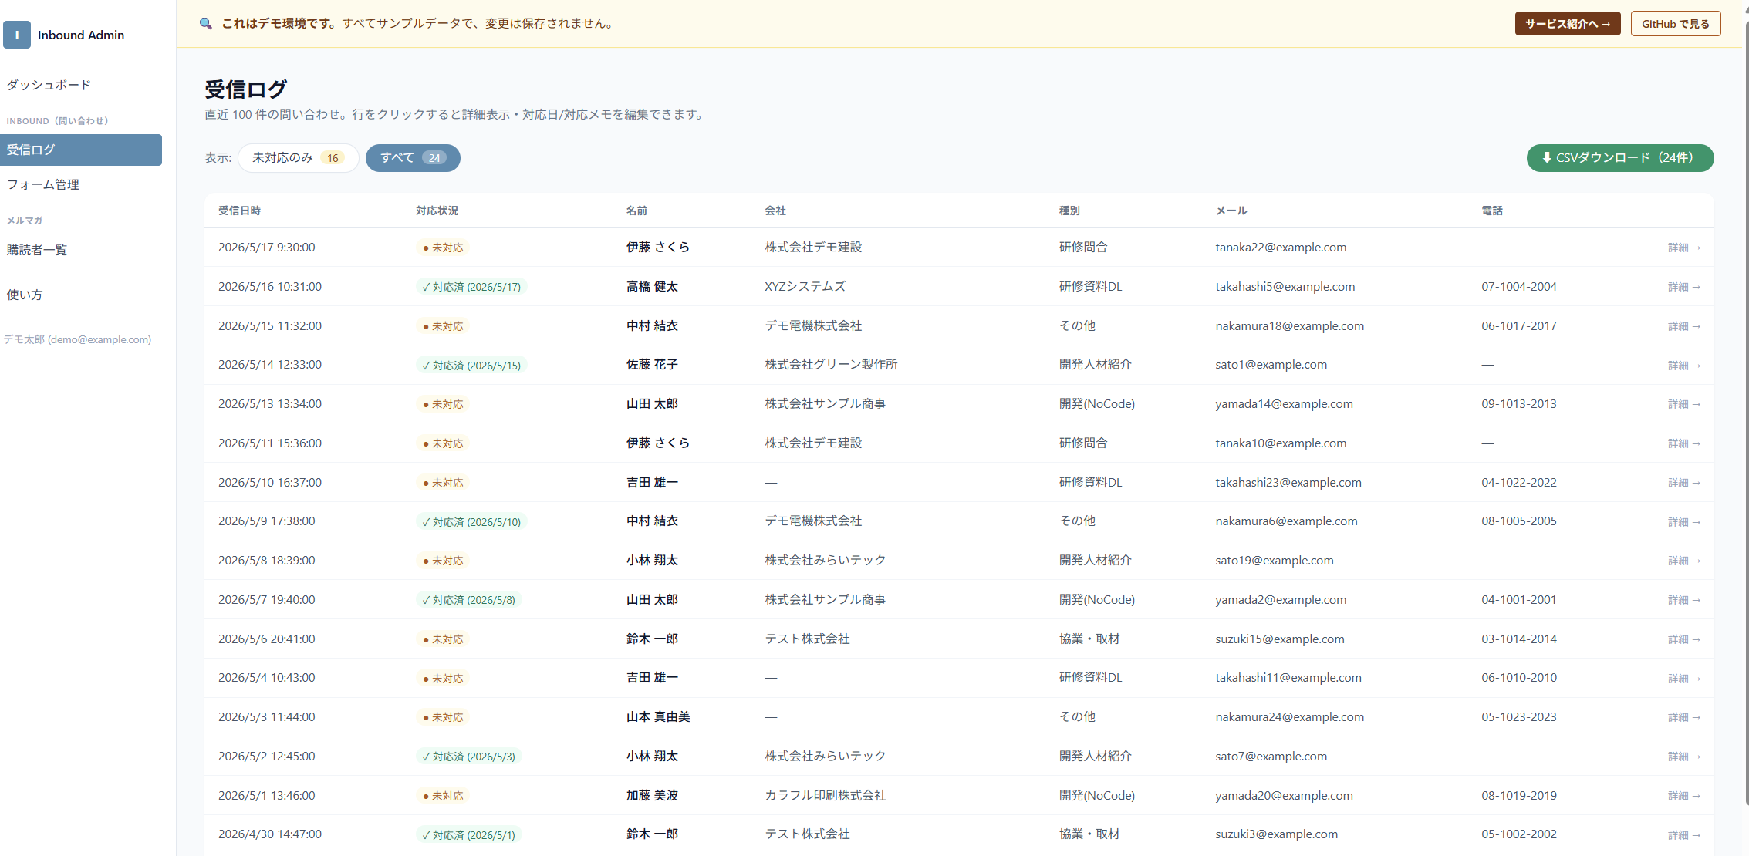Open フォーム管理 in the sidebar

[x=43, y=184]
